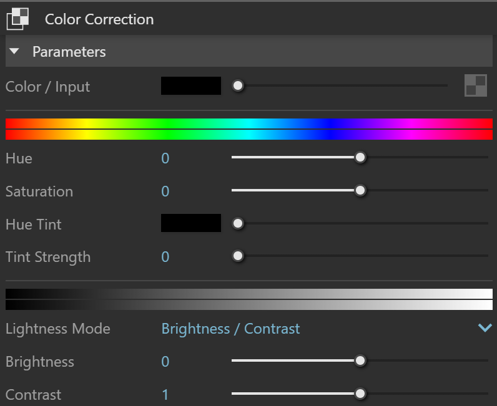Screen dimensions: 497x406
Task: Click the Saturation value field
Action: point(165,191)
